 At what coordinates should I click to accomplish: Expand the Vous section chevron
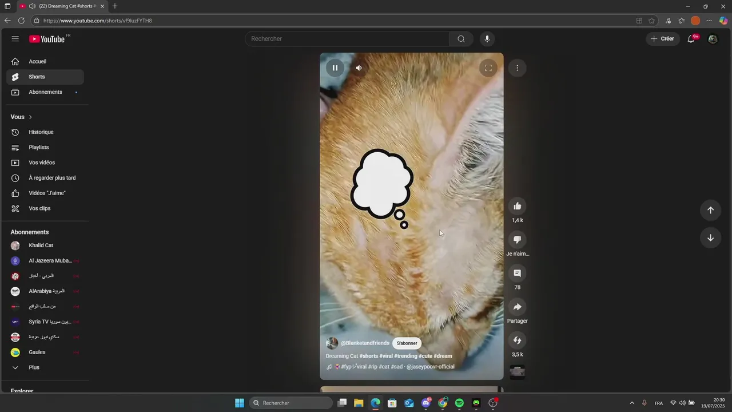click(x=30, y=117)
